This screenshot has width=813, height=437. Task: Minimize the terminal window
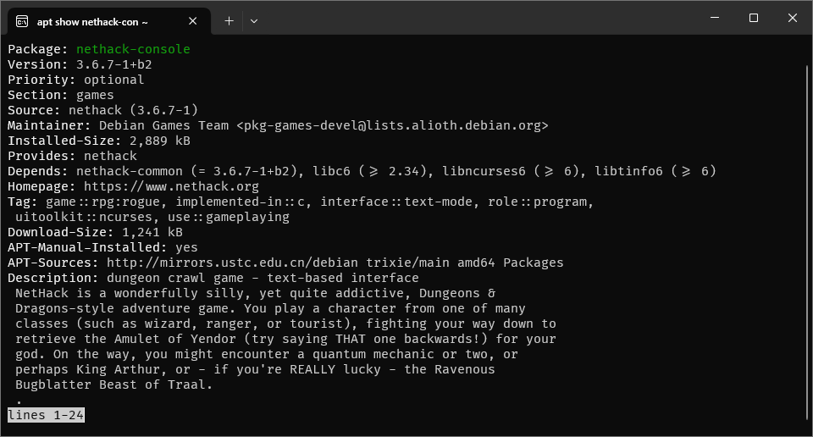click(714, 18)
